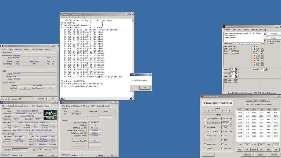The width and height of the screenshot is (281, 158).
Task: Open the Calculate menu in Super PI
Action: click(x=65, y=17)
